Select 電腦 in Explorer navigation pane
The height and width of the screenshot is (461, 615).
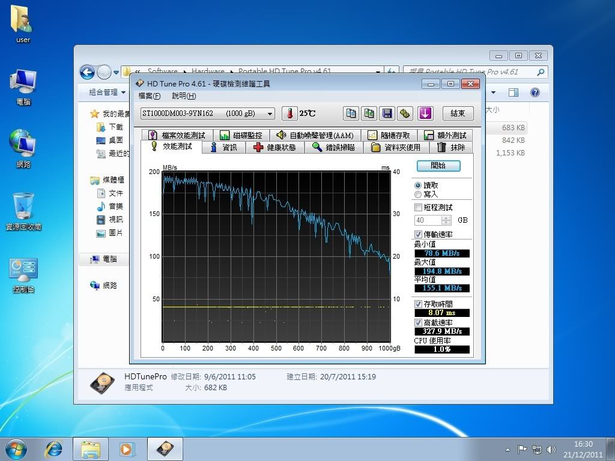tap(104, 259)
